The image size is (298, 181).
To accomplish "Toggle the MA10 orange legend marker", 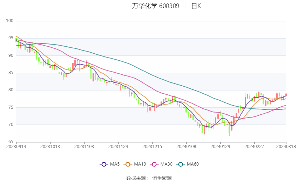I will tap(128, 164).
